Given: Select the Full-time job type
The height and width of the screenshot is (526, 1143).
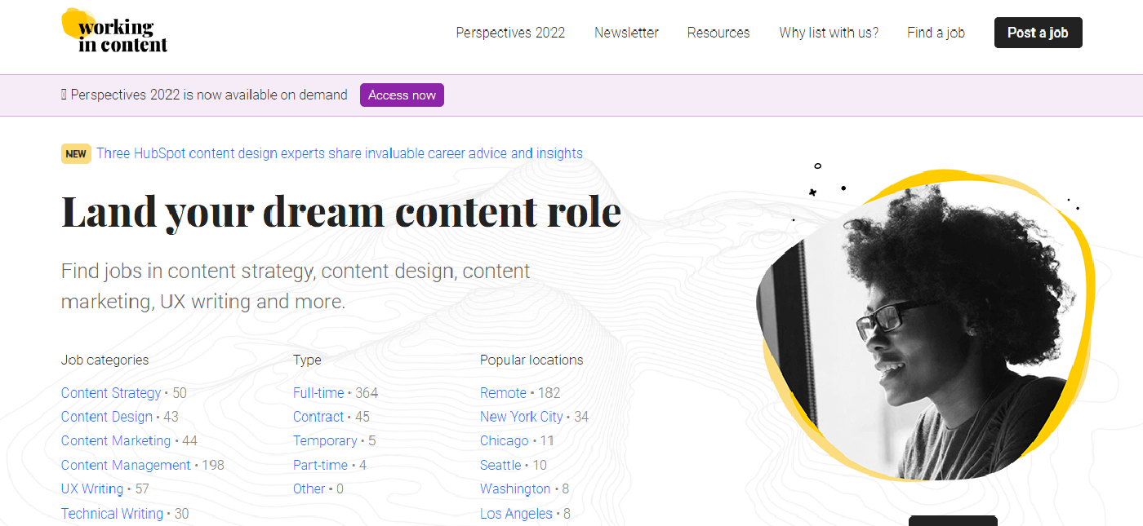Looking at the screenshot, I should (318, 393).
